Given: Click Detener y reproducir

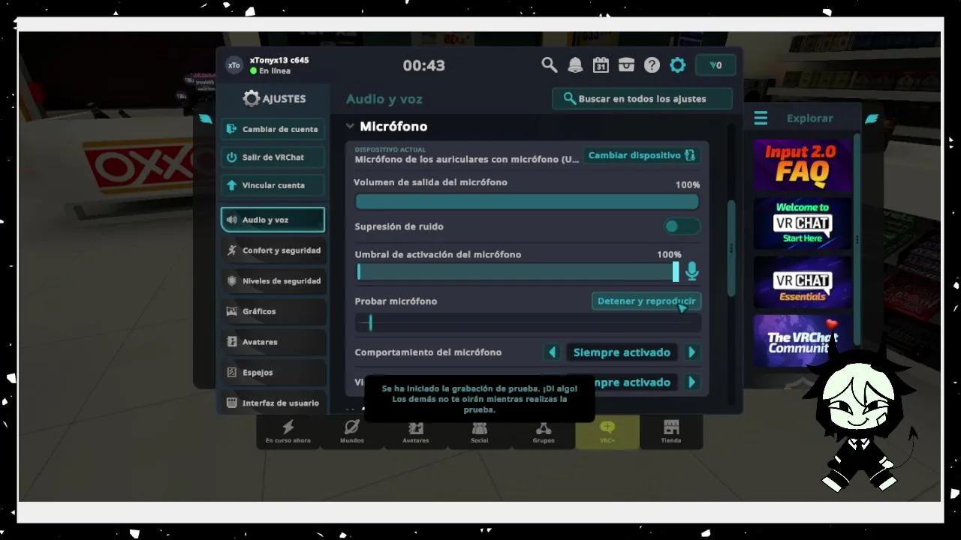Looking at the screenshot, I should click(646, 301).
